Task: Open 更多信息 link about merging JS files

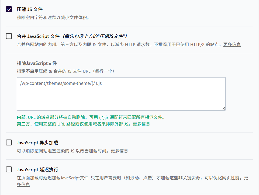Action: [x=232, y=45]
